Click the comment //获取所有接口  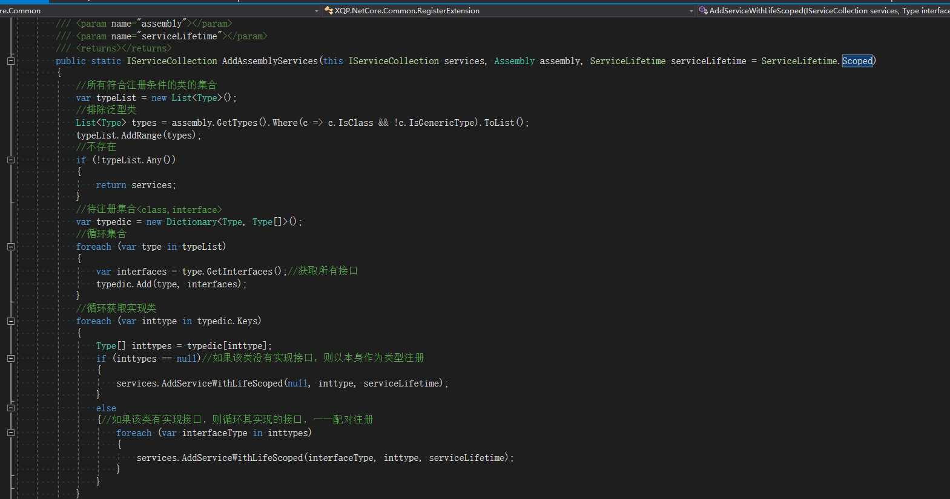coord(323,271)
